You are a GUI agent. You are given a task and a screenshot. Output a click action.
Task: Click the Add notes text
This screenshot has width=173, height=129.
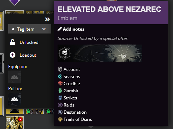pos(74,29)
